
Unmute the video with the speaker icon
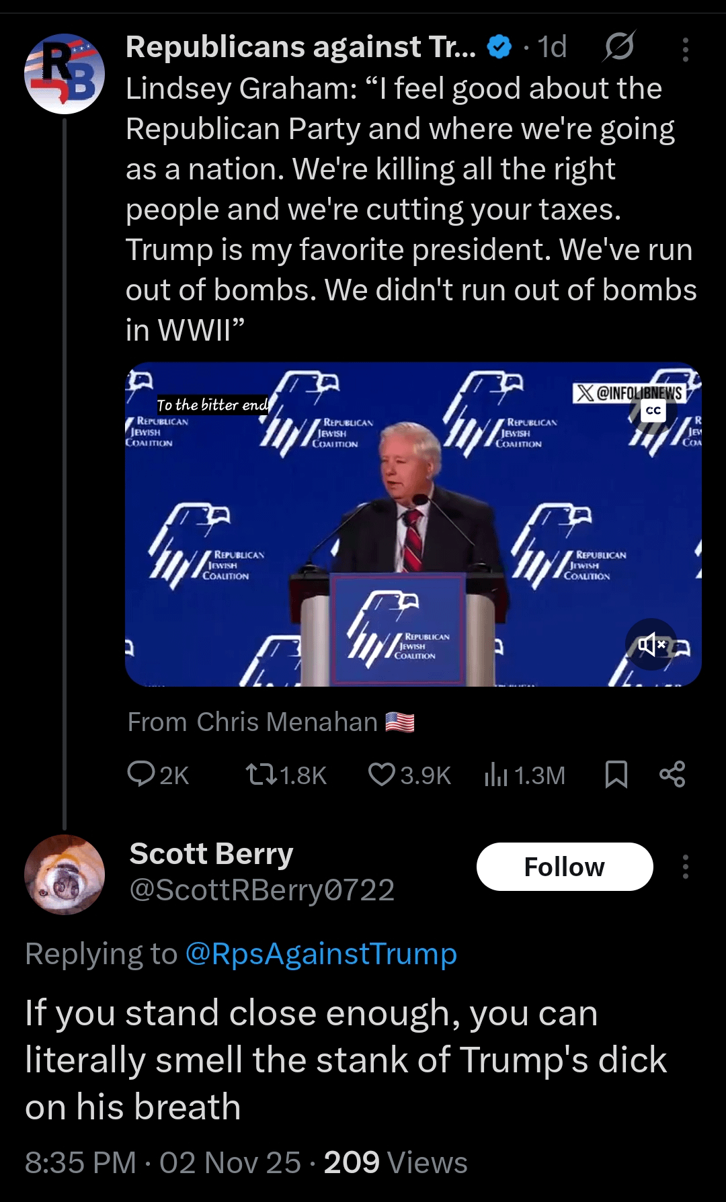click(x=651, y=644)
